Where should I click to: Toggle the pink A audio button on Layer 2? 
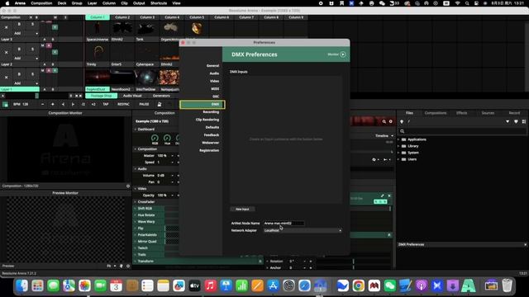pyautogui.click(x=50, y=45)
